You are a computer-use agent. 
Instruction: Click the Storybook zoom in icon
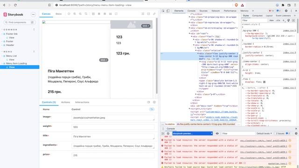75,14
